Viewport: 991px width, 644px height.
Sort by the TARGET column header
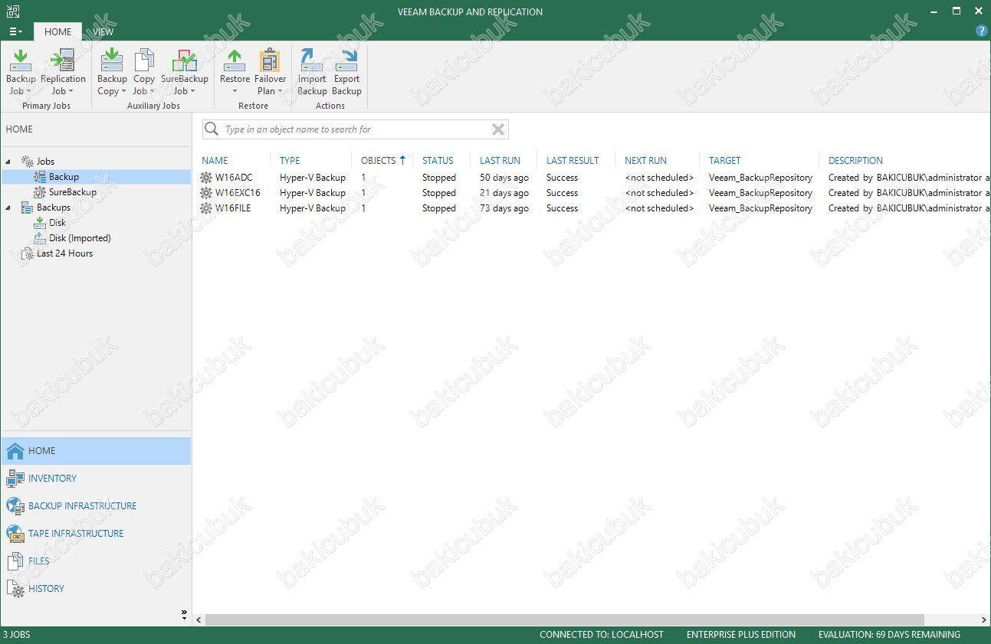(x=724, y=161)
